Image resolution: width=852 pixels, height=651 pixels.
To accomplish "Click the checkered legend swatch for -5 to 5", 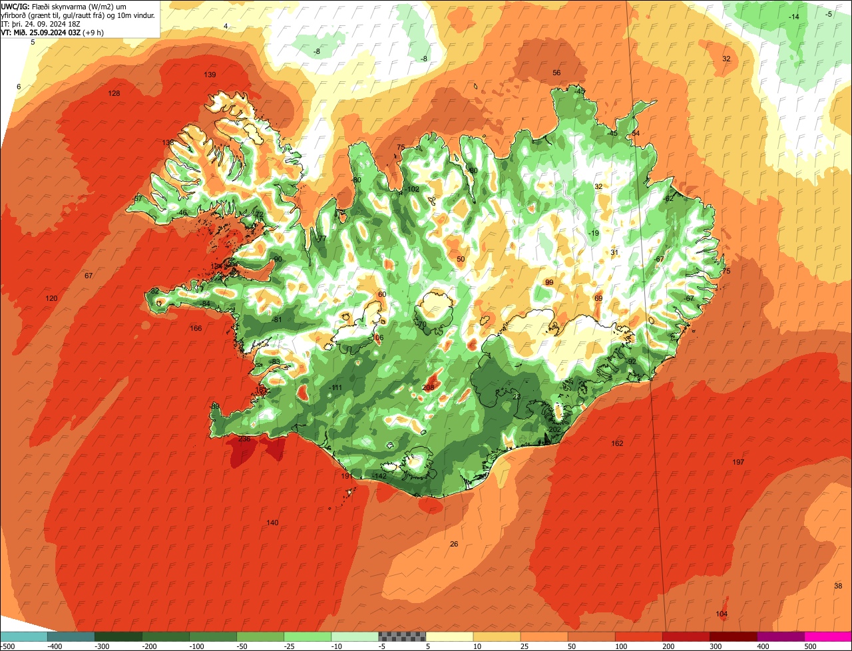I will 402,636.
